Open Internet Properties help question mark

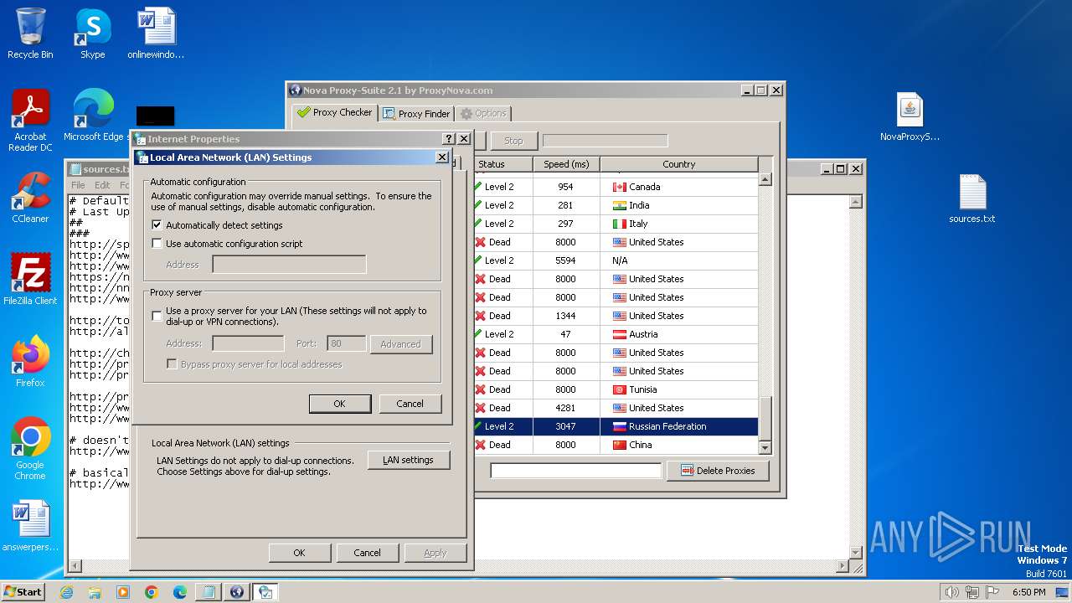tap(448, 139)
